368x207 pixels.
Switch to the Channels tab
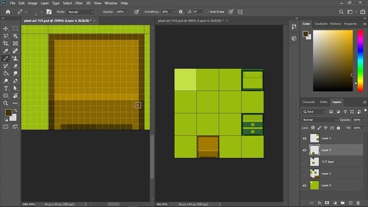(x=309, y=102)
